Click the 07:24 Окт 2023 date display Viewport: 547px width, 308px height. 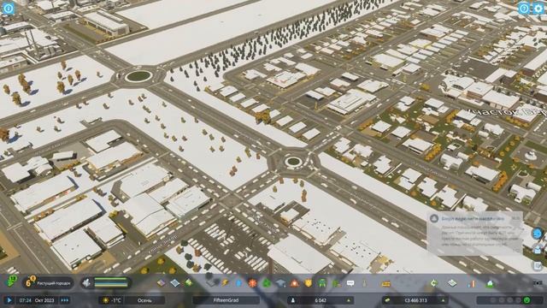[37, 300]
